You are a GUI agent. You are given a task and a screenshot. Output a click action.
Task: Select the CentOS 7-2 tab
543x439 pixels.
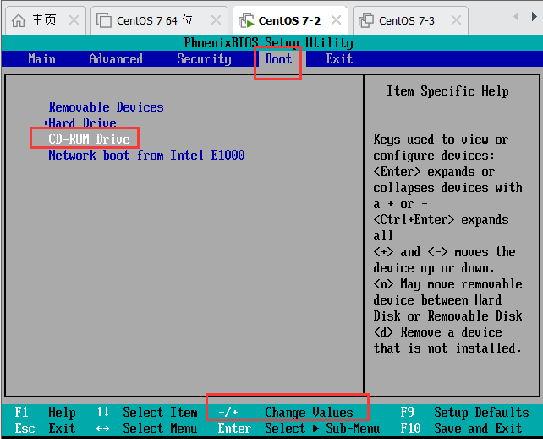point(290,20)
